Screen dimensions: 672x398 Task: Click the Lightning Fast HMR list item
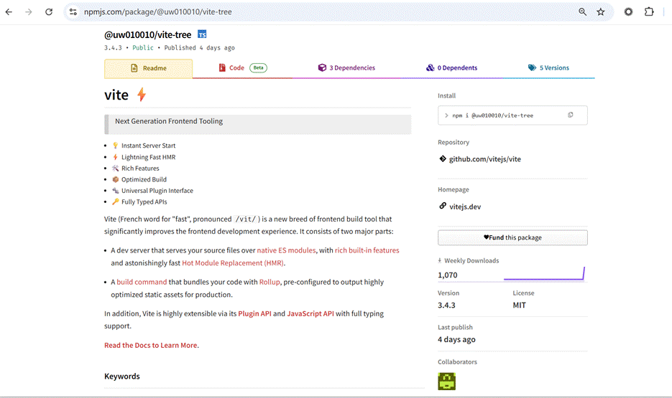tap(148, 157)
